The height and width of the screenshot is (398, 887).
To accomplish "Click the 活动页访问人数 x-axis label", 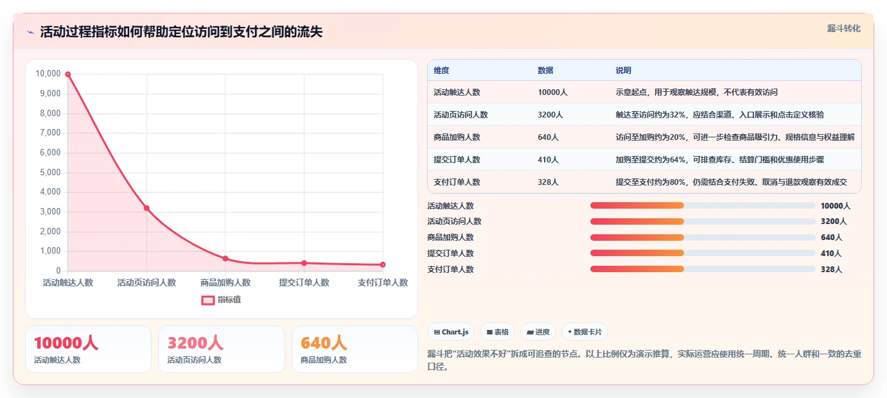I will [x=146, y=282].
